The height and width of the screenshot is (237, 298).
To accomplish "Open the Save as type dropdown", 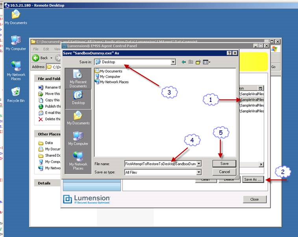I will [199, 172].
